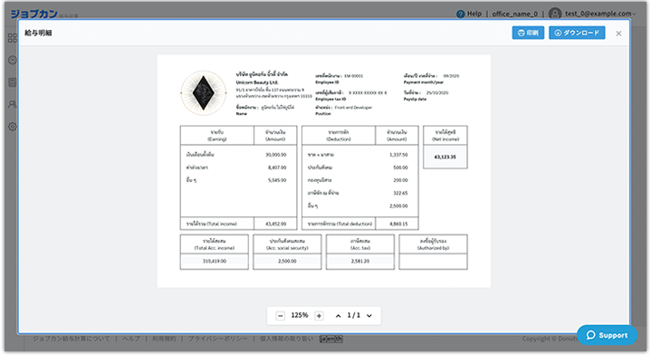
Task: Open the test_0@example.com account dropdown
Action: [x=600, y=14]
